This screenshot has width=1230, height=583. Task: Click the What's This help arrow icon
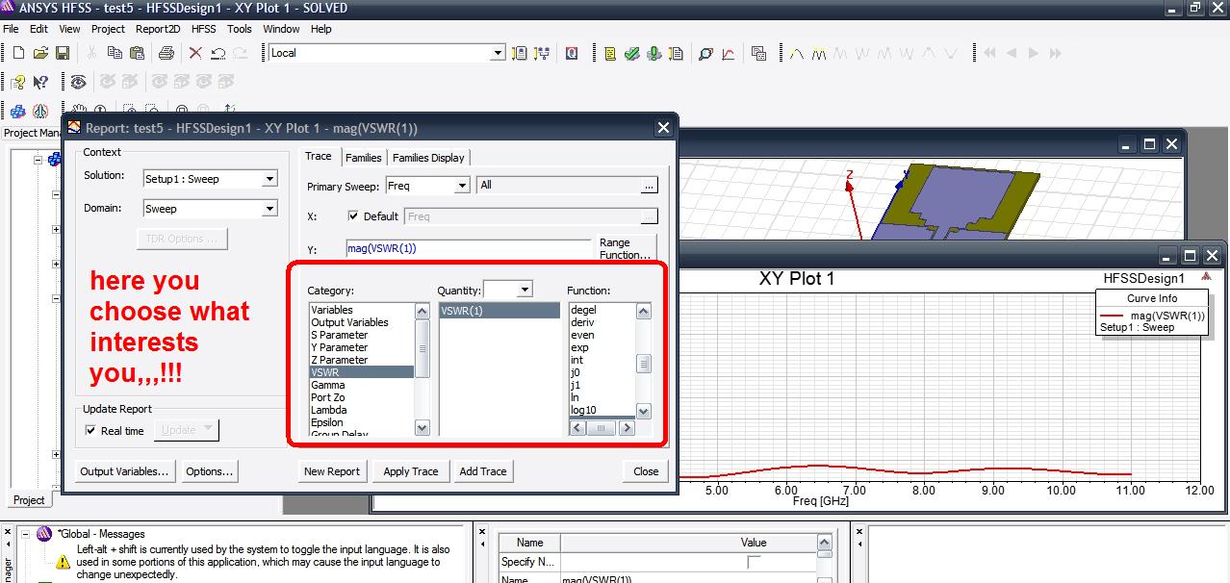pos(39,82)
